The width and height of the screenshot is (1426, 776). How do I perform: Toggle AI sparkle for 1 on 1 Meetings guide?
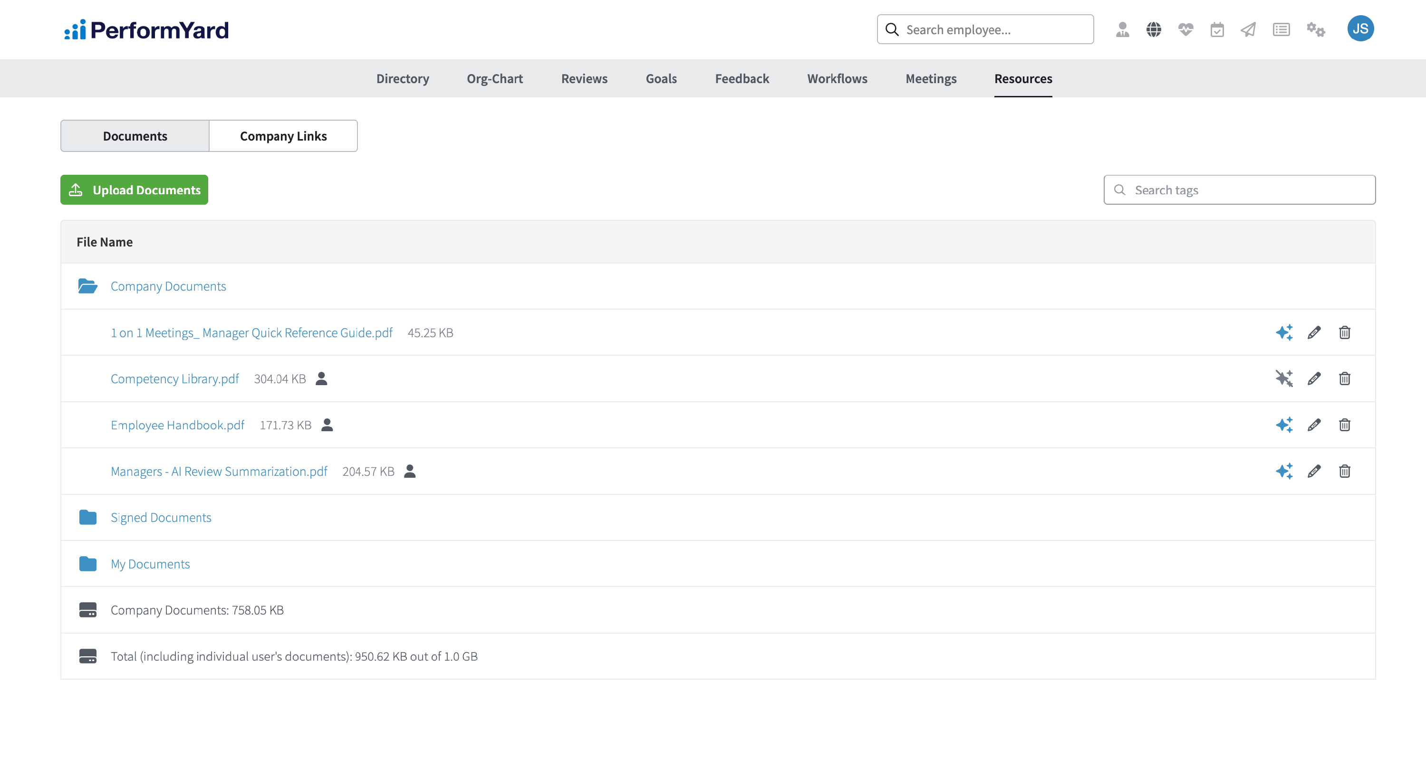coord(1284,332)
